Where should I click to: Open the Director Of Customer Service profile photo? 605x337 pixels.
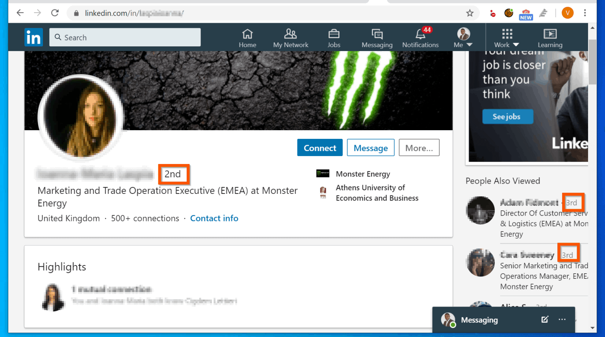480,210
